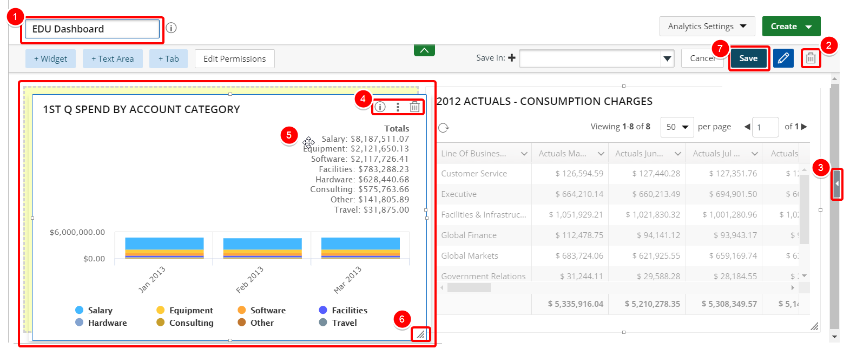
Task: Click Edit Permissions button
Action: pos(235,58)
